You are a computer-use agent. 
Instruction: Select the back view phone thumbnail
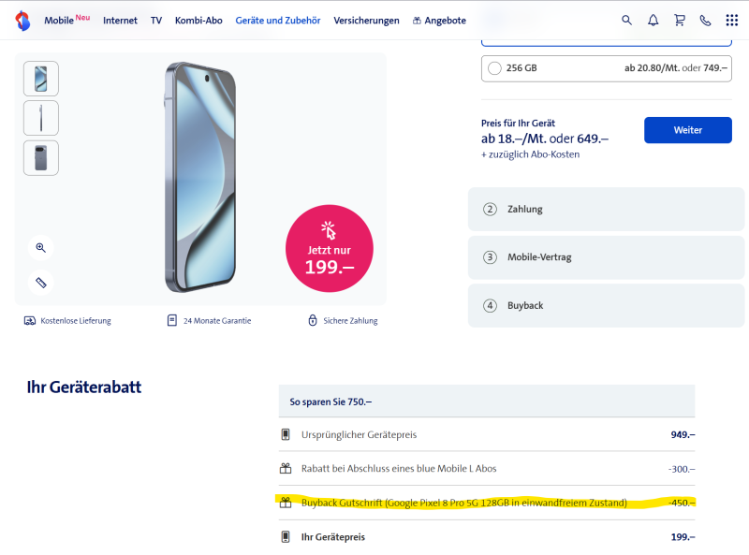(41, 158)
